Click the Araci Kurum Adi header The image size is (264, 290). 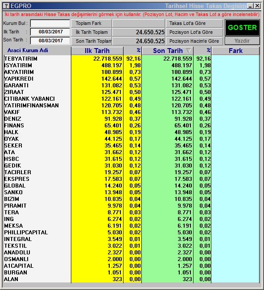28,50
